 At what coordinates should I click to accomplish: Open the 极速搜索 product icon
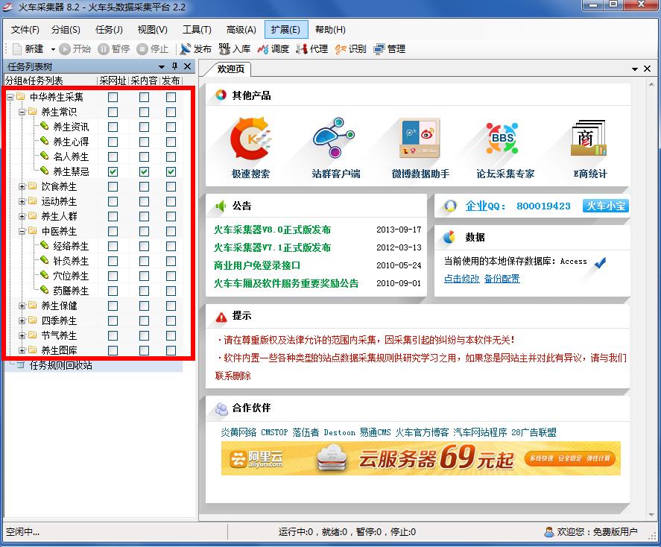coord(250,138)
